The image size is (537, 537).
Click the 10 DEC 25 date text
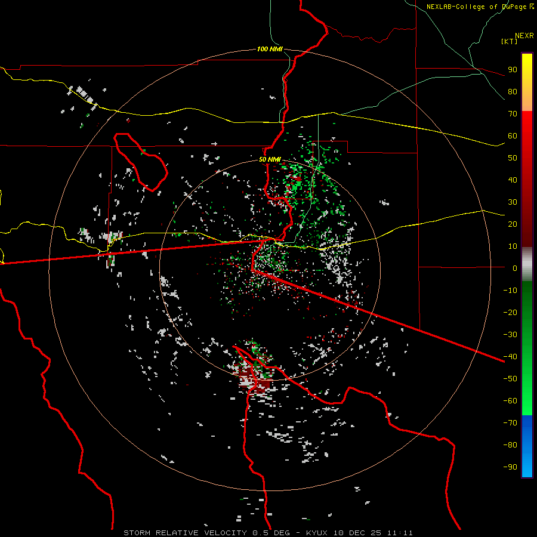coord(357,533)
